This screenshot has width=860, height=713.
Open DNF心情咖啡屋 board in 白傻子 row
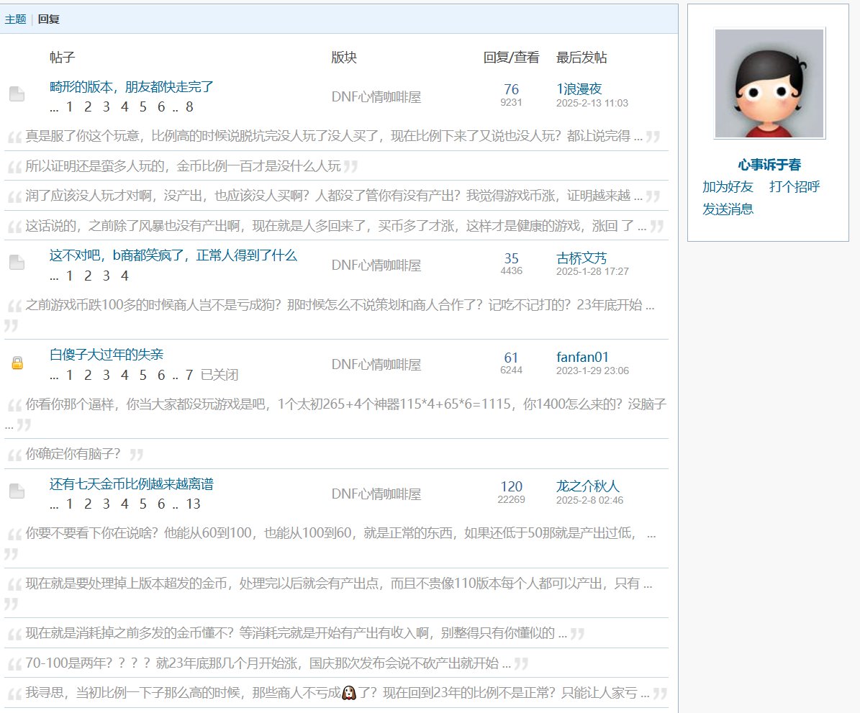coord(376,365)
